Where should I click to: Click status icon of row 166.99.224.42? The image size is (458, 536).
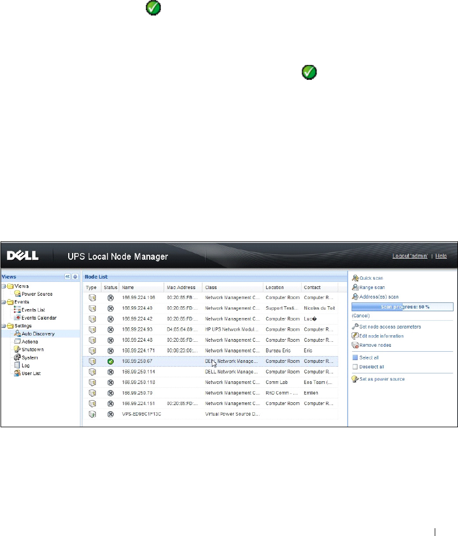click(110, 319)
